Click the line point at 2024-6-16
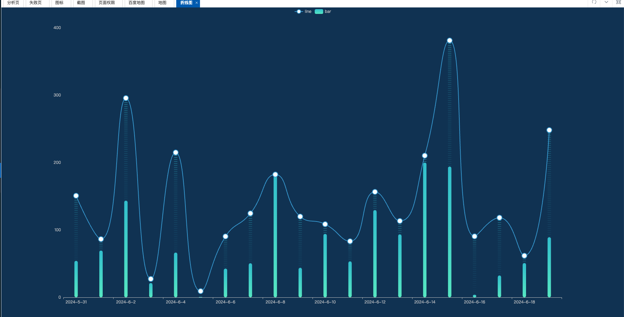The width and height of the screenshot is (624, 317). click(x=475, y=236)
